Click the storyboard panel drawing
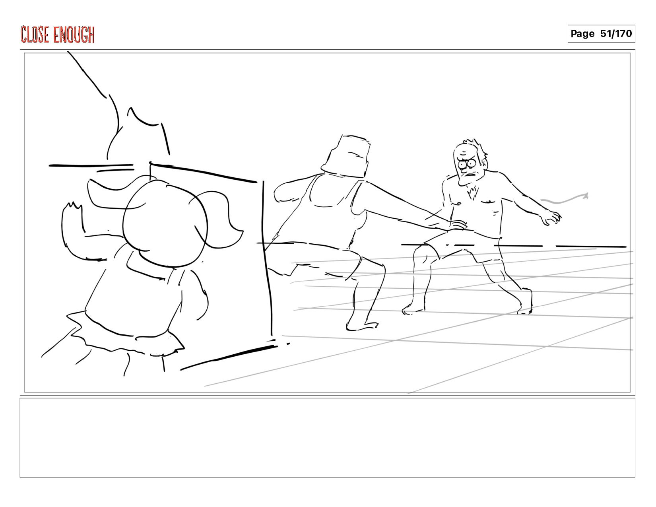 [328, 223]
